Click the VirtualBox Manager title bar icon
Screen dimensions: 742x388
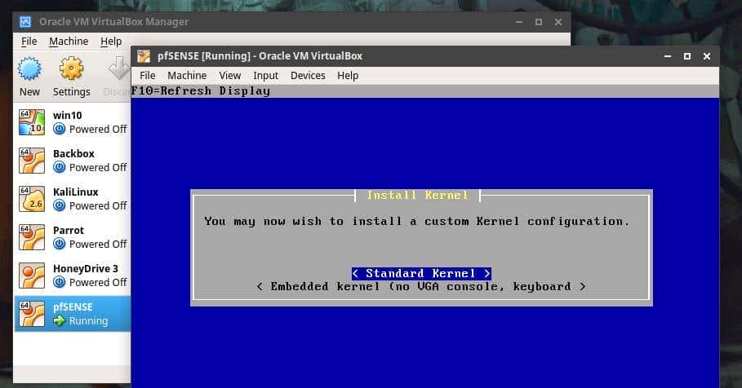25,21
